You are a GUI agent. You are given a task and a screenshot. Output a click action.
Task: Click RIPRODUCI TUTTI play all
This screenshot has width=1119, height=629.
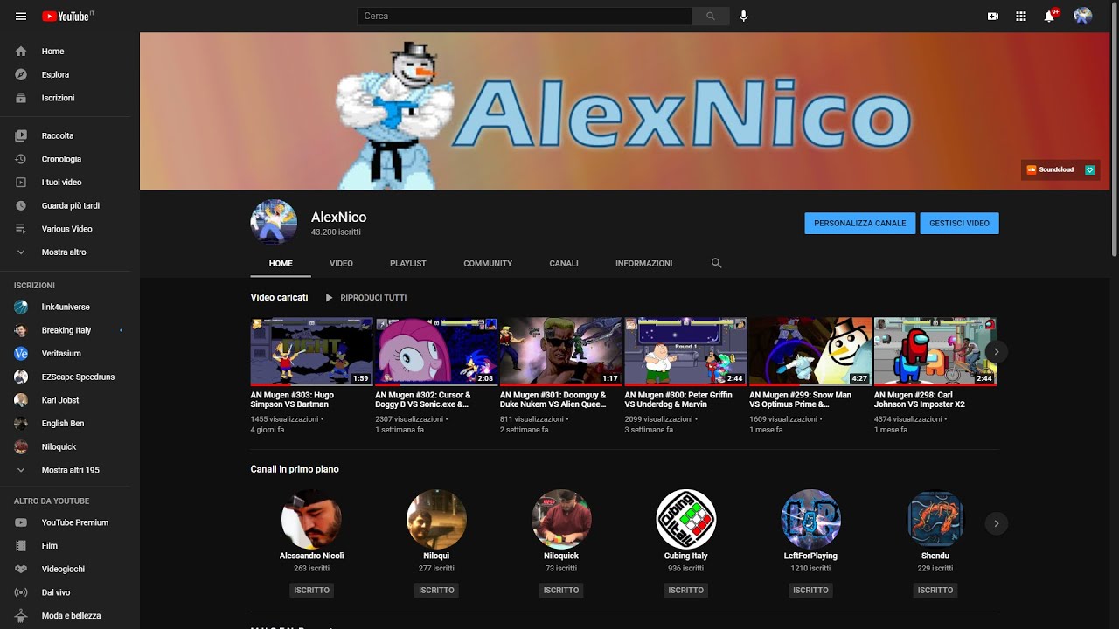[365, 298]
